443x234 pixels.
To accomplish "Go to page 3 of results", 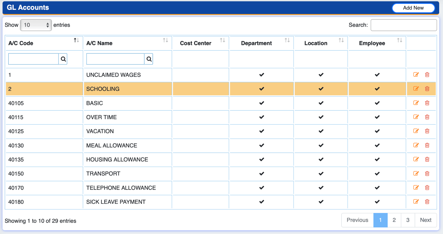I will point(408,220).
